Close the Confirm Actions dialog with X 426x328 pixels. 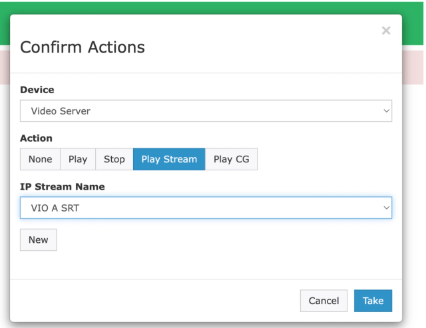tap(385, 31)
